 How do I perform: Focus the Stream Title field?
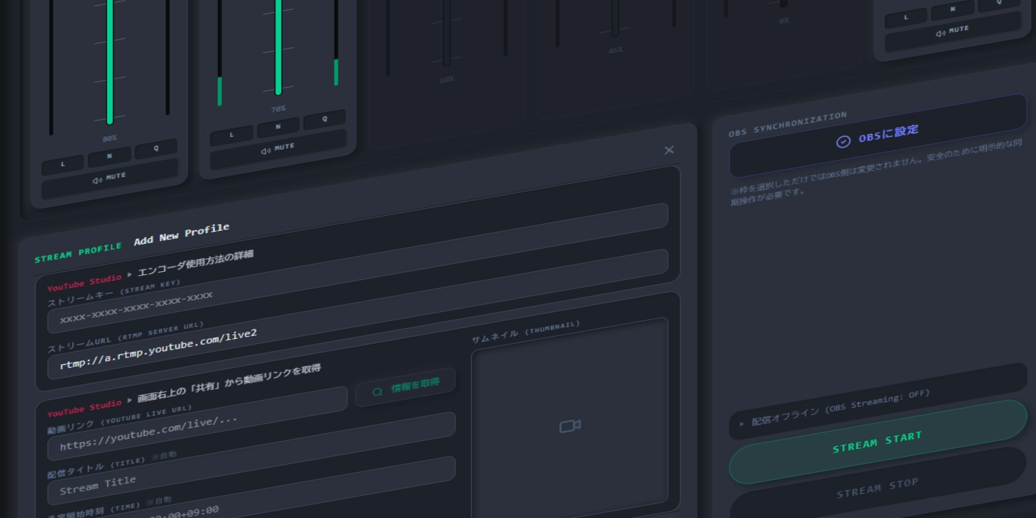click(x=251, y=458)
